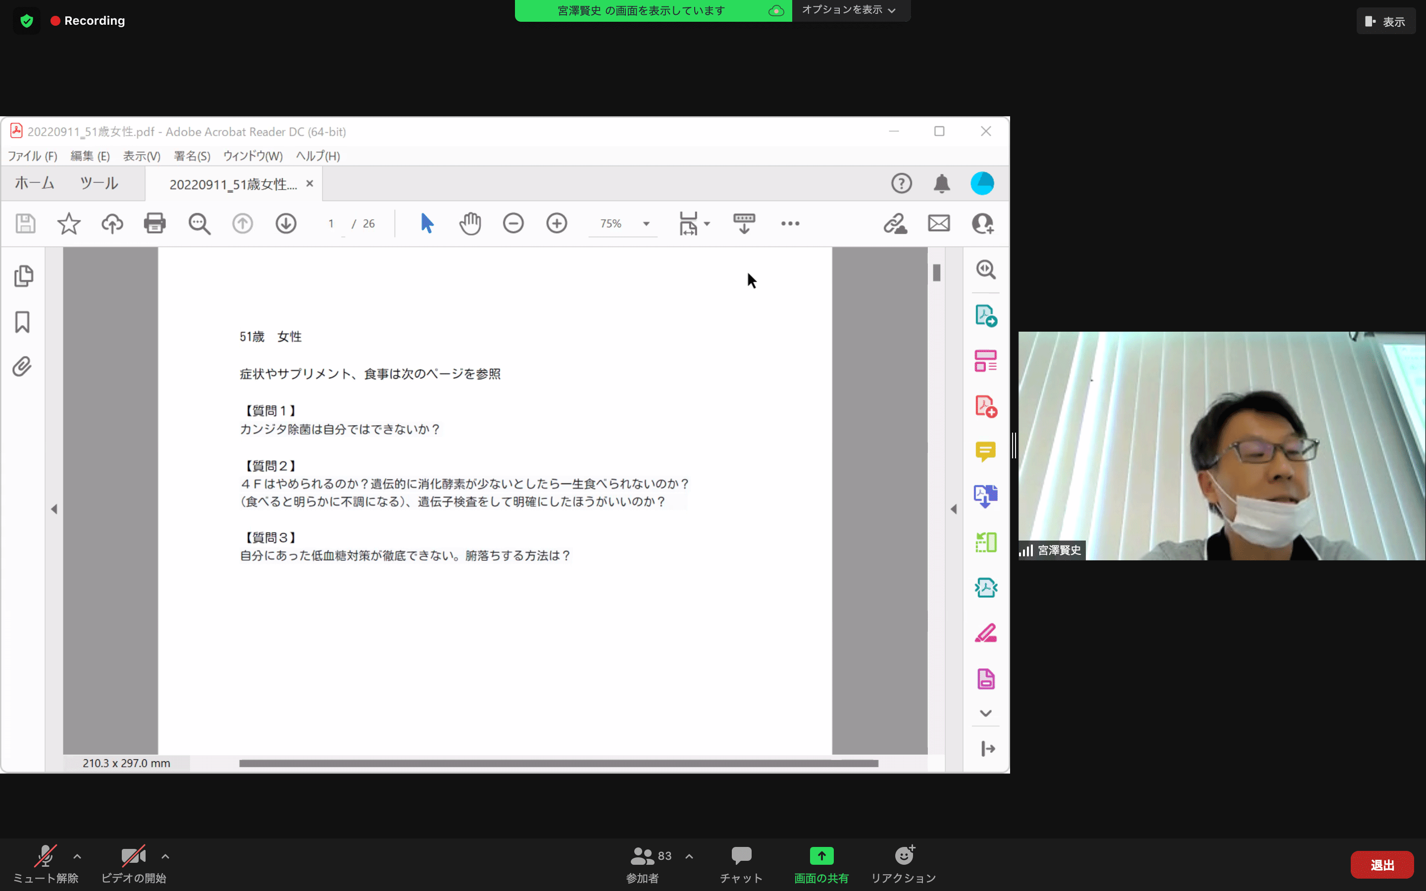This screenshot has width=1426, height=891.
Task: Open more tools three-dot menu
Action: [790, 223]
